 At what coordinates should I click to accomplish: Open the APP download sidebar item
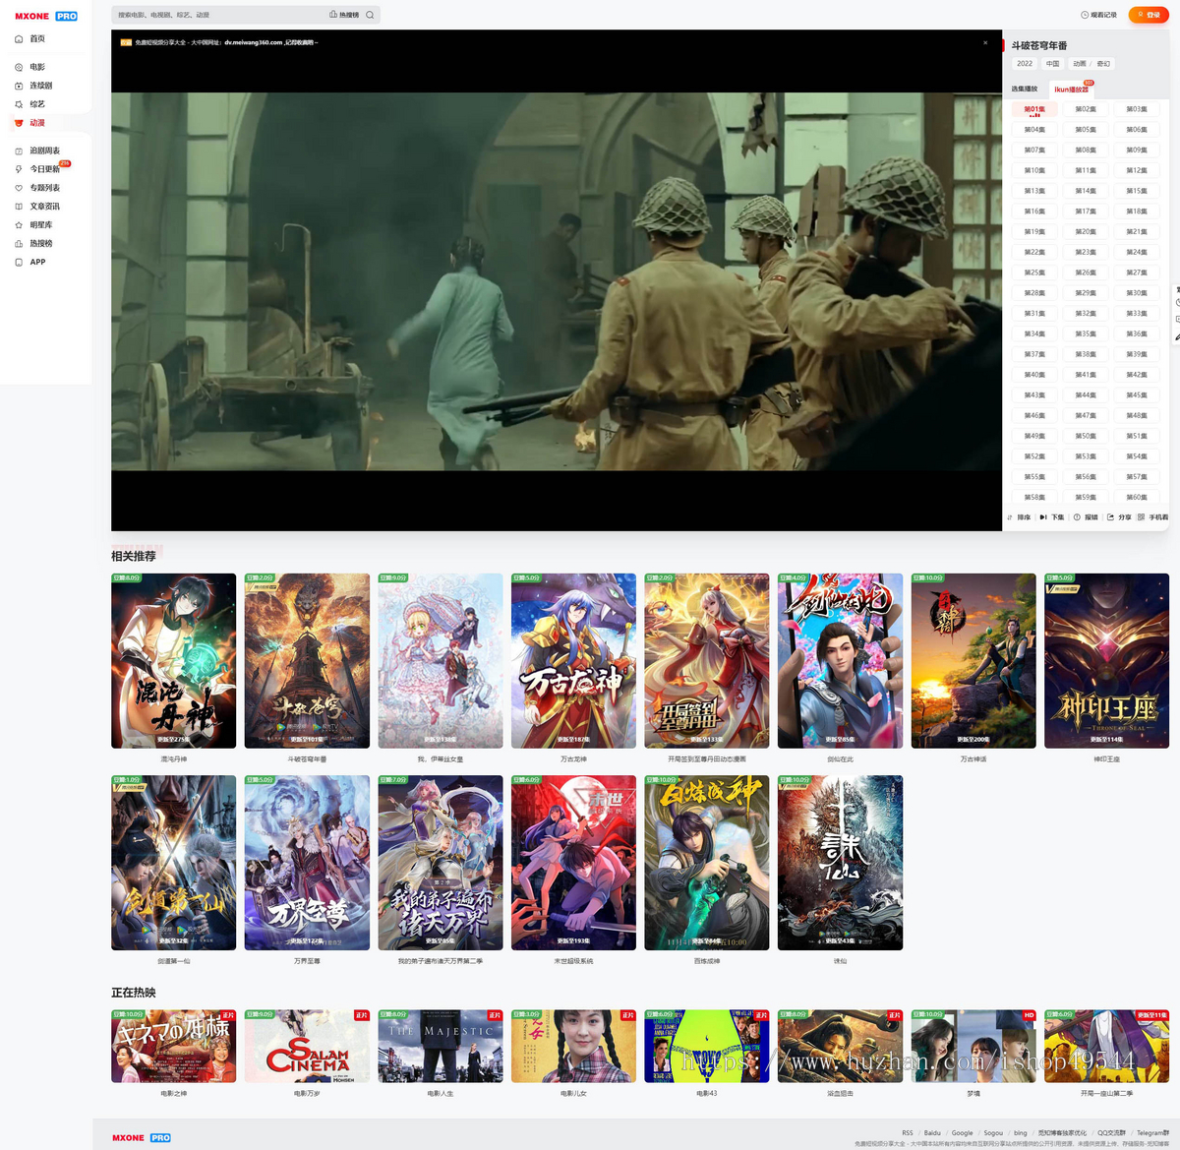[x=30, y=263]
